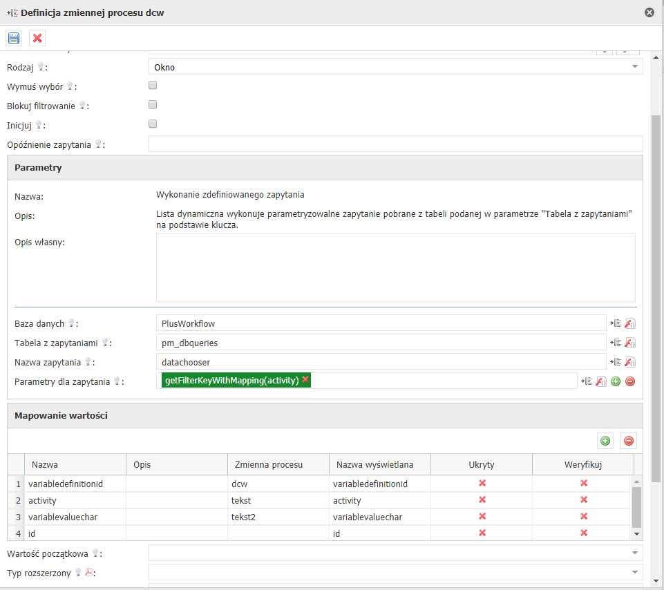
Task: Enable the Blokuj filtrowanie checkbox
Action: pos(153,104)
